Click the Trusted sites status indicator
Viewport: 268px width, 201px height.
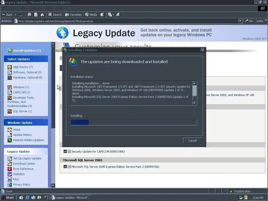tap(240, 191)
